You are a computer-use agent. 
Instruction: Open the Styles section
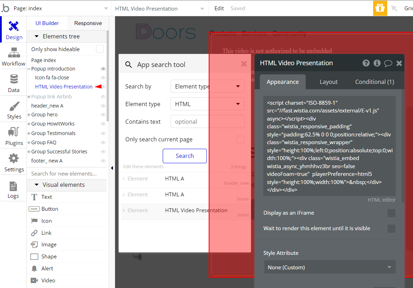(14, 109)
